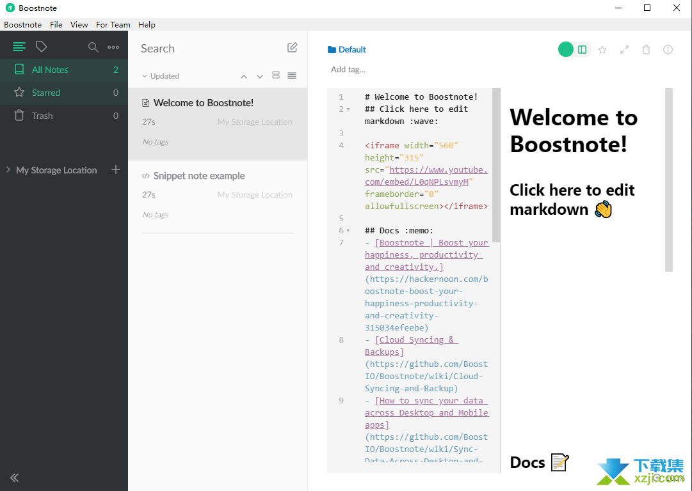The width and height of the screenshot is (692, 491).
Task: Expand the note to fullscreen
Action: [625, 50]
